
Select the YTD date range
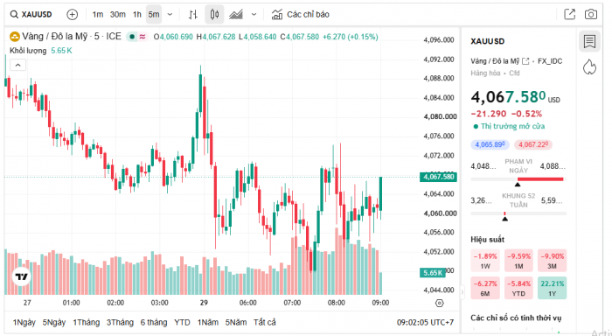pos(182,322)
